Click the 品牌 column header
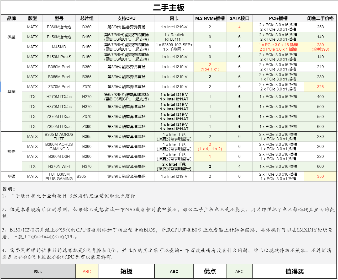Screen dimensions: 338x280 (11, 18)
